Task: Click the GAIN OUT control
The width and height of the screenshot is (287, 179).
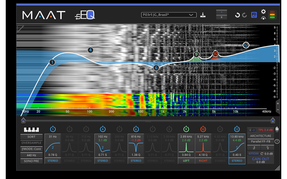Action: tap(261, 160)
